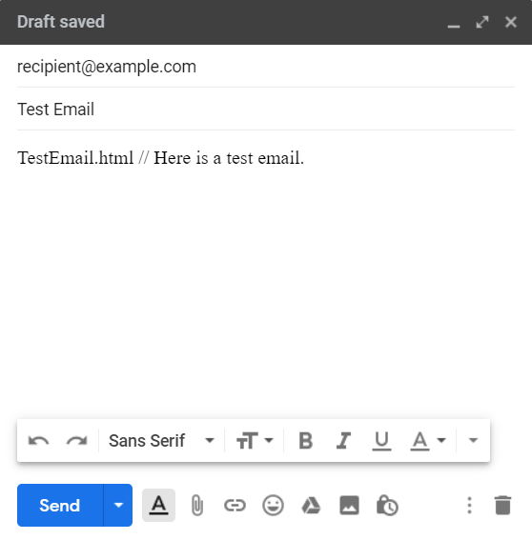Toggle bold formatting
The image size is (532, 540).
pyautogui.click(x=305, y=440)
